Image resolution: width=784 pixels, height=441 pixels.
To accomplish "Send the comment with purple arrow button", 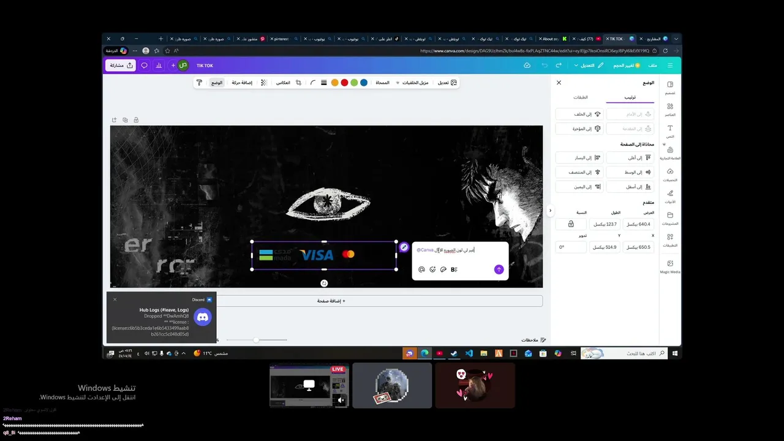I will point(499,269).
